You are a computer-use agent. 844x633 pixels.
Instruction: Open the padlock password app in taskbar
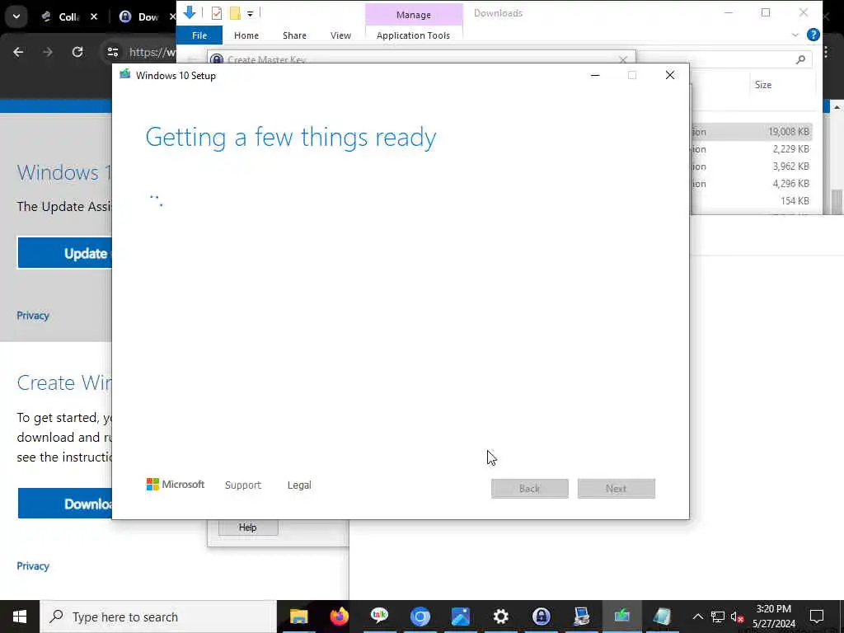click(x=541, y=617)
